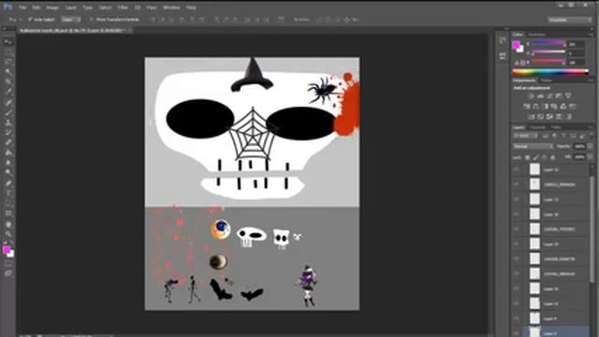Select the Lasso tool

pos(8,62)
